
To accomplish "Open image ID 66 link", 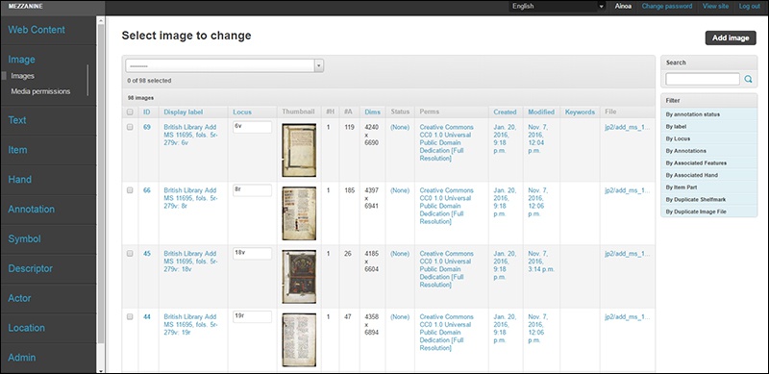I will 147,190.
